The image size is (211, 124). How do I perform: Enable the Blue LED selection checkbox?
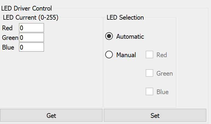click(149, 92)
